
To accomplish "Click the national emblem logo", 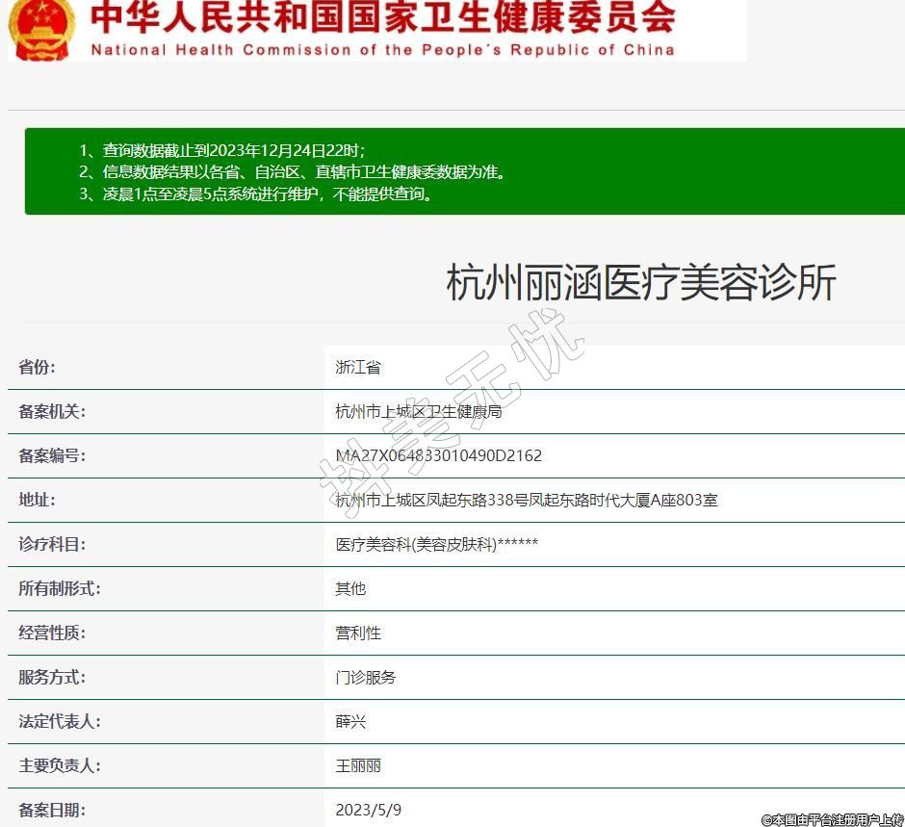I will click(x=40, y=27).
